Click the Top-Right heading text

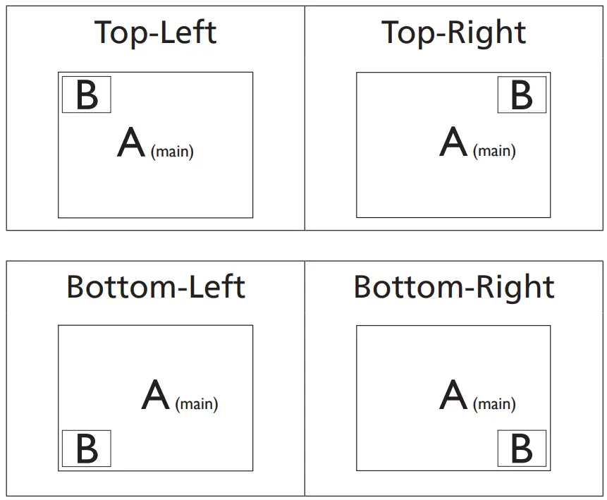(453, 33)
